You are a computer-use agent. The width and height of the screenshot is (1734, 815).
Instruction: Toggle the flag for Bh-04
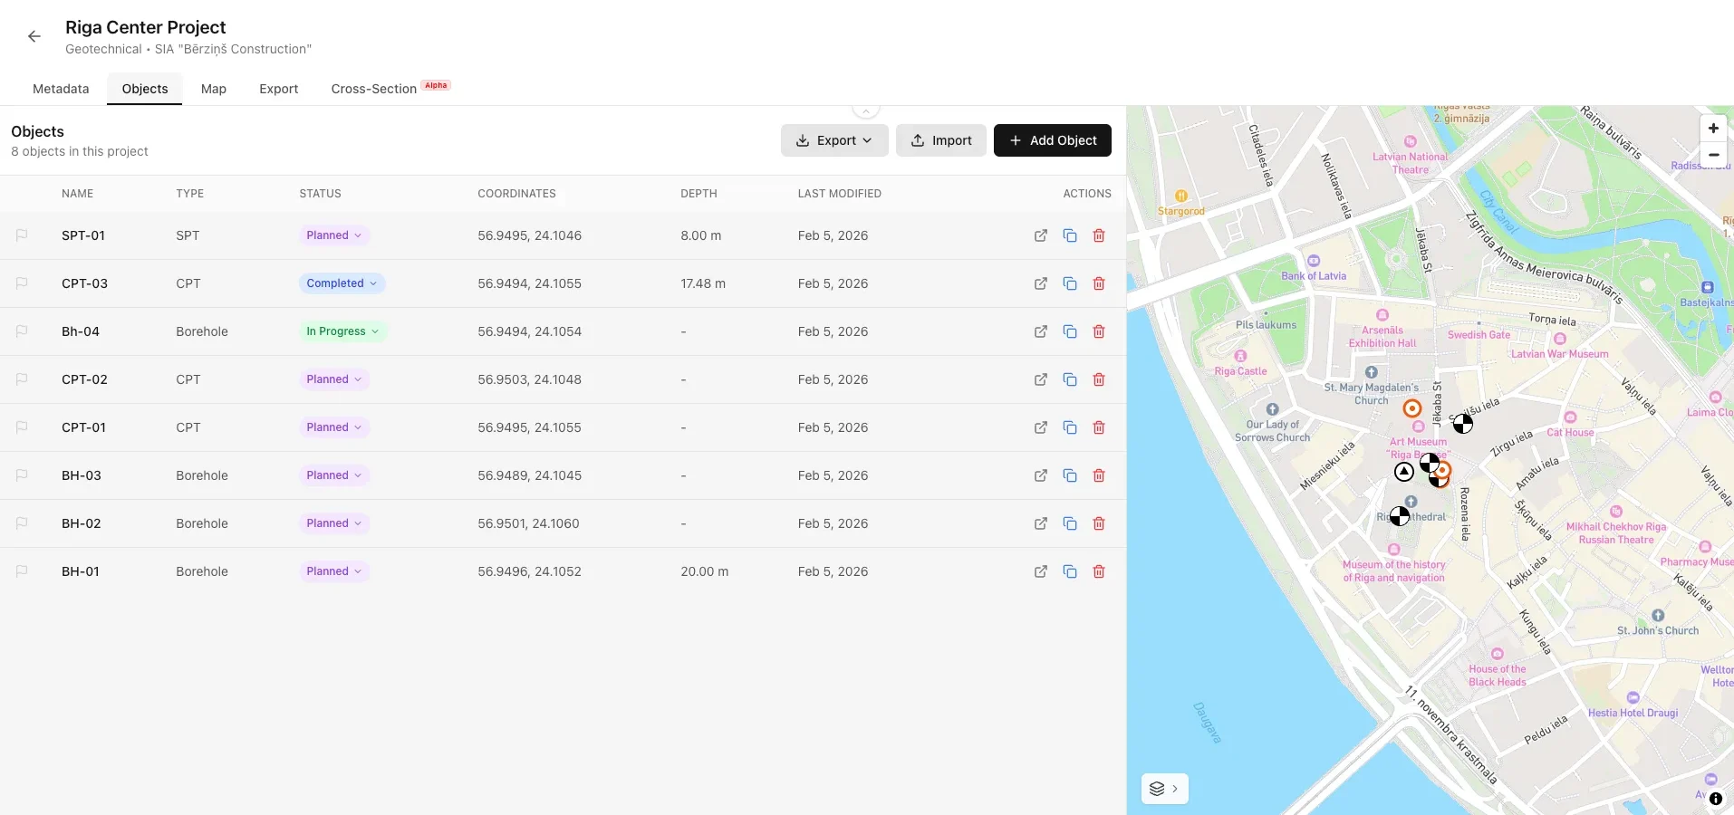[x=22, y=331]
